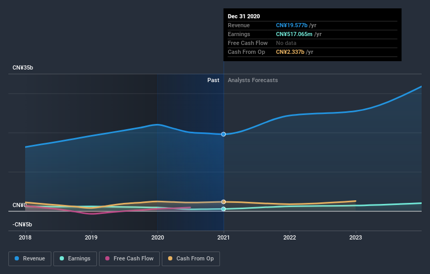
Task: Click the CN¥517.065m earnings value
Action: (x=294, y=34)
